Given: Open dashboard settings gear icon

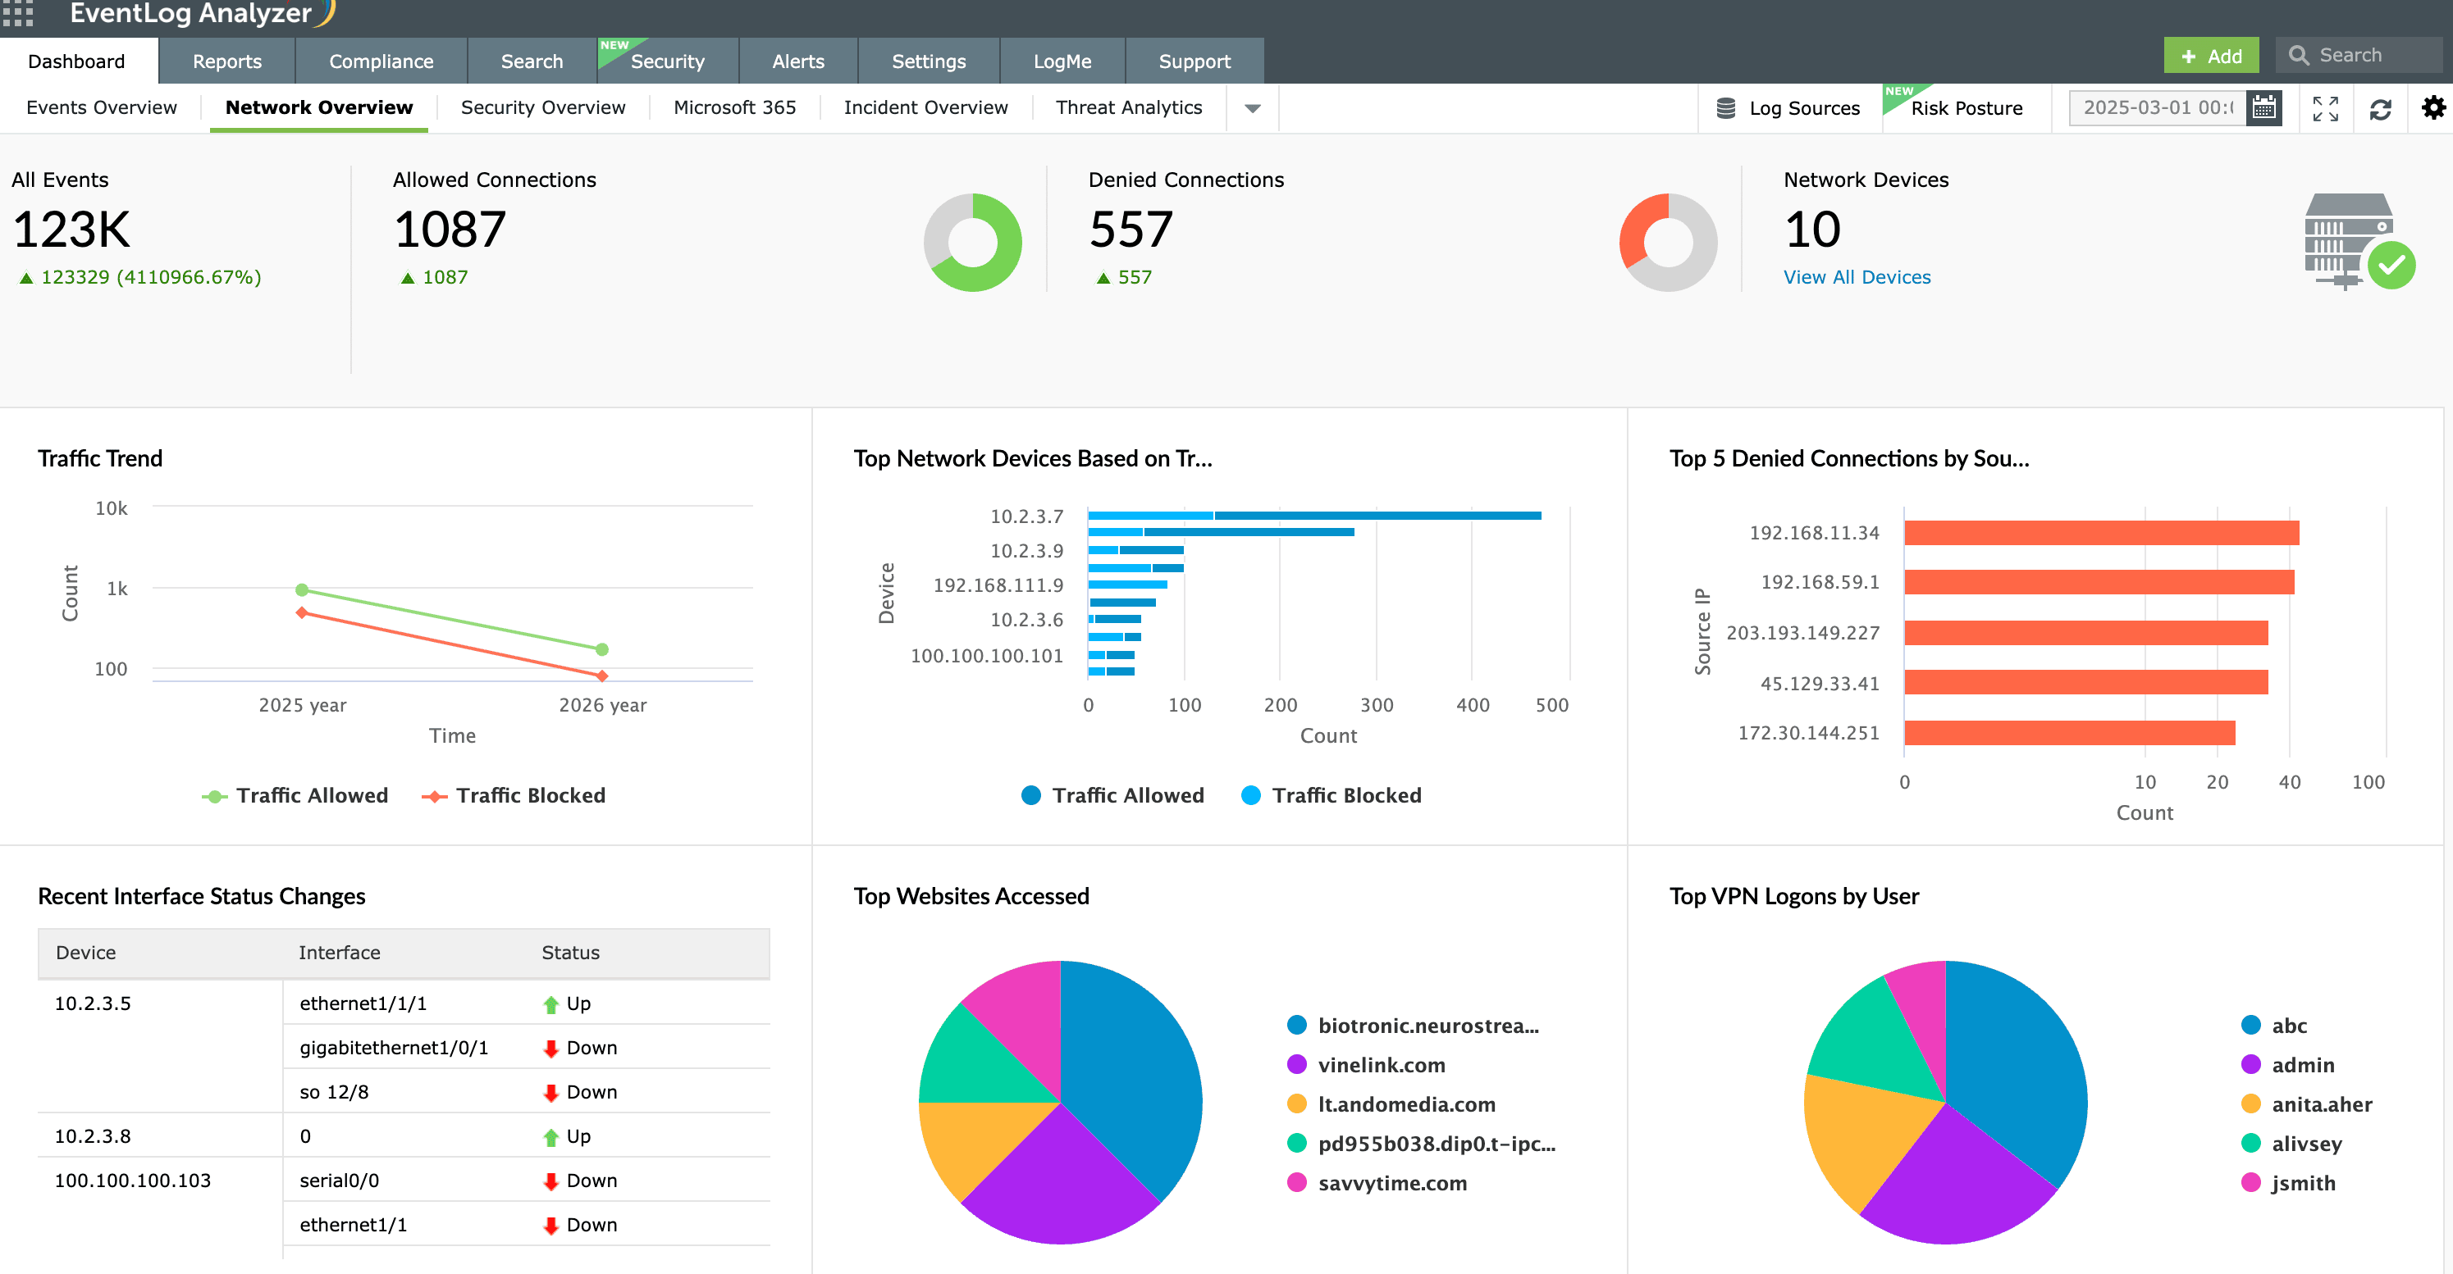Looking at the screenshot, I should point(2433,107).
